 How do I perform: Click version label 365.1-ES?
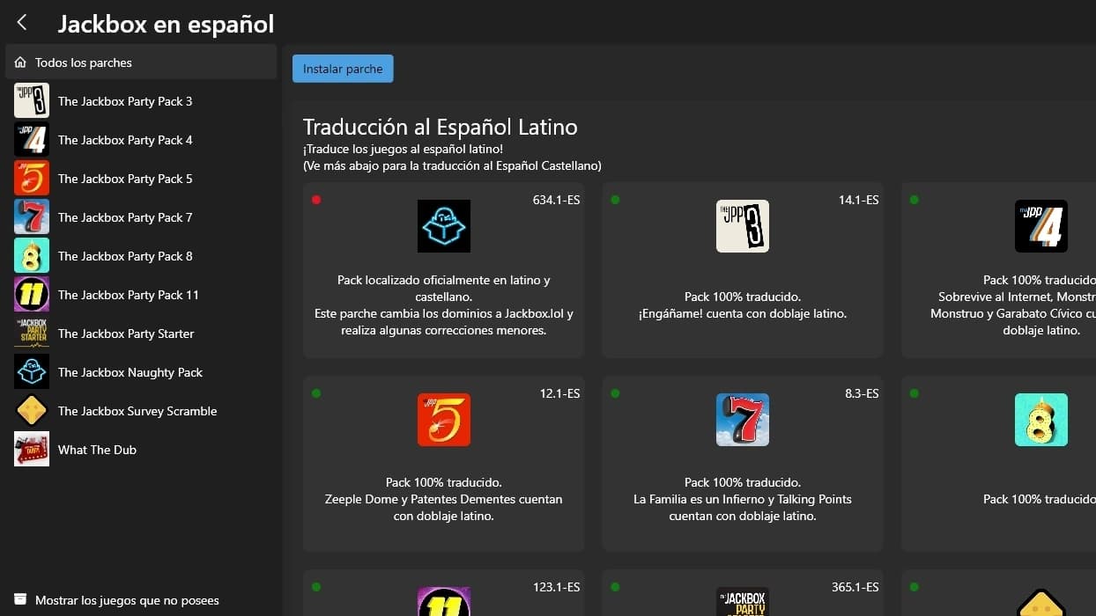pyautogui.click(x=855, y=587)
